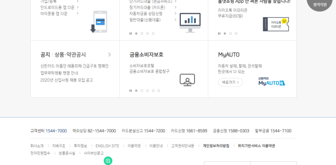Pause the 금융소비자보호 carousel
336x165 pixels.
[x=131, y=91]
